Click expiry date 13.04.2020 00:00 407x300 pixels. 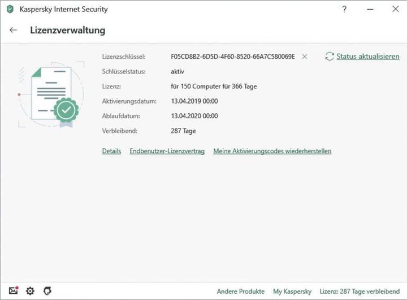pos(194,116)
